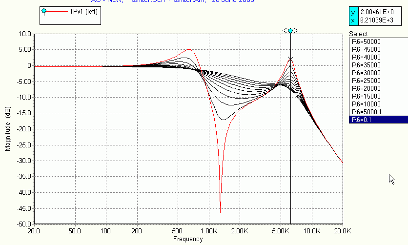Select the R6=5000.1 curve entry
The width and height of the screenshot is (408, 245).
pos(379,112)
